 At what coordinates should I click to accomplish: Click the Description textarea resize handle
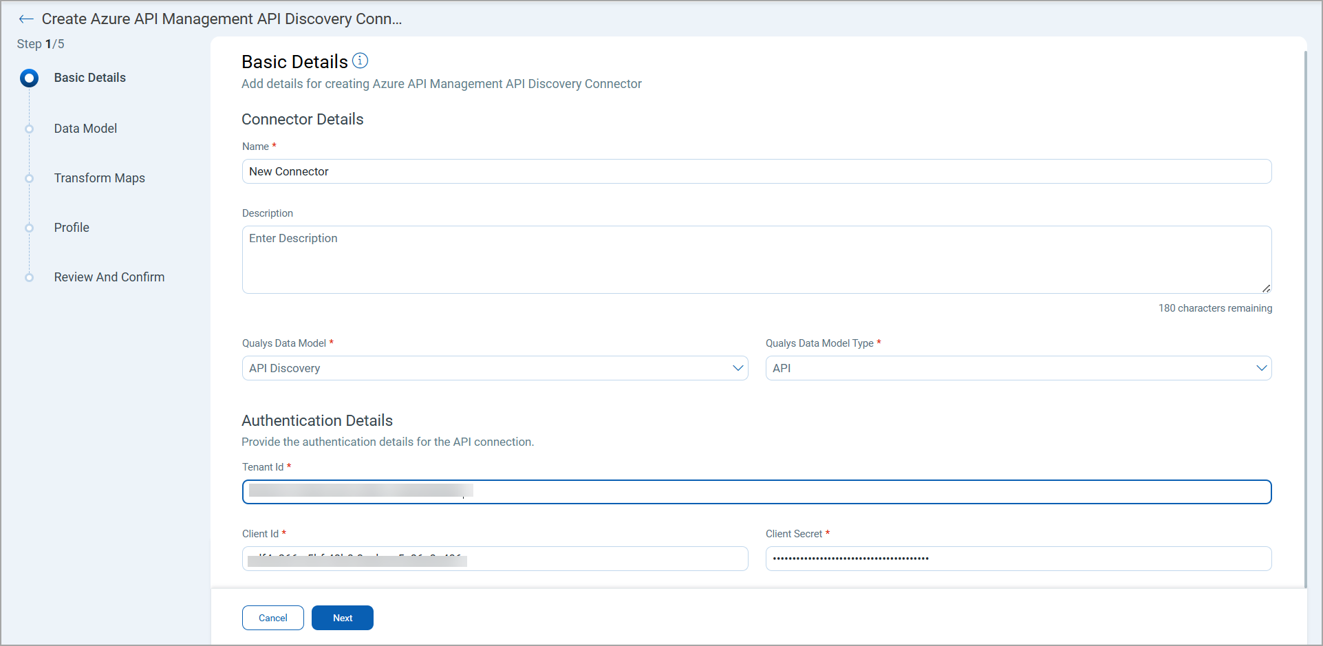(x=1266, y=288)
